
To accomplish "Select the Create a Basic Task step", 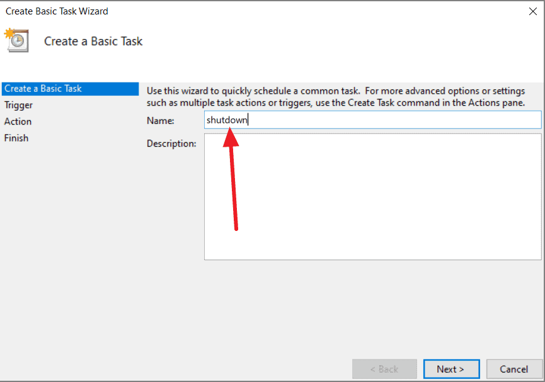I will [70, 89].
